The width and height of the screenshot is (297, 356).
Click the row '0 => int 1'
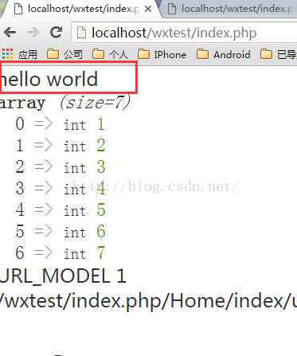click(61, 124)
